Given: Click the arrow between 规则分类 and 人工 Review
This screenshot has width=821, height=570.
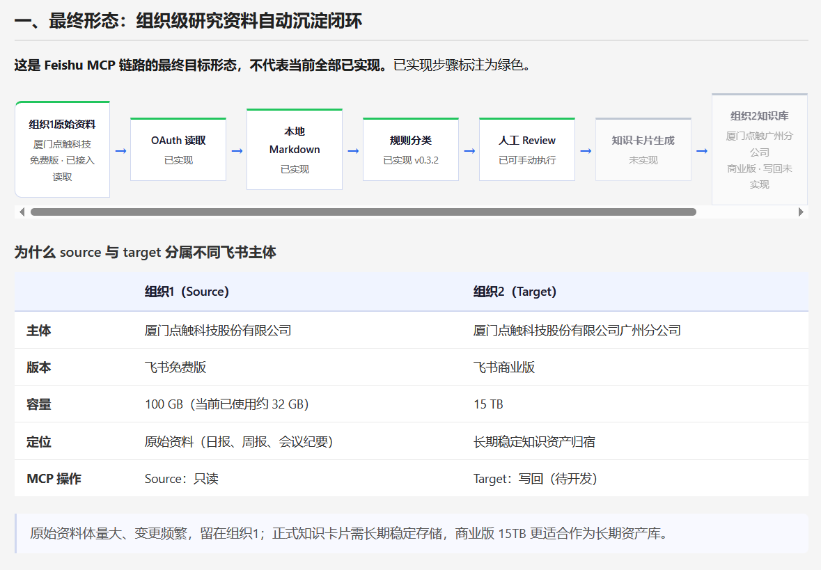Looking at the screenshot, I should point(469,151).
